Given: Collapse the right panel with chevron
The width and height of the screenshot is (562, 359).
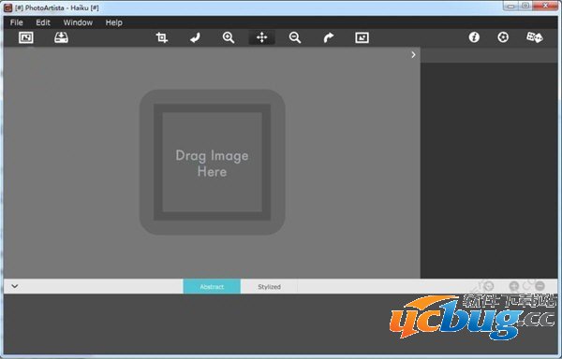Looking at the screenshot, I should tap(413, 55).
